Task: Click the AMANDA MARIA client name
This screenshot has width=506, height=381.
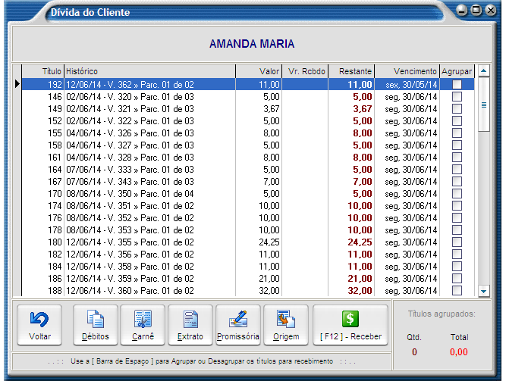Action: click(x=252, y=44)
